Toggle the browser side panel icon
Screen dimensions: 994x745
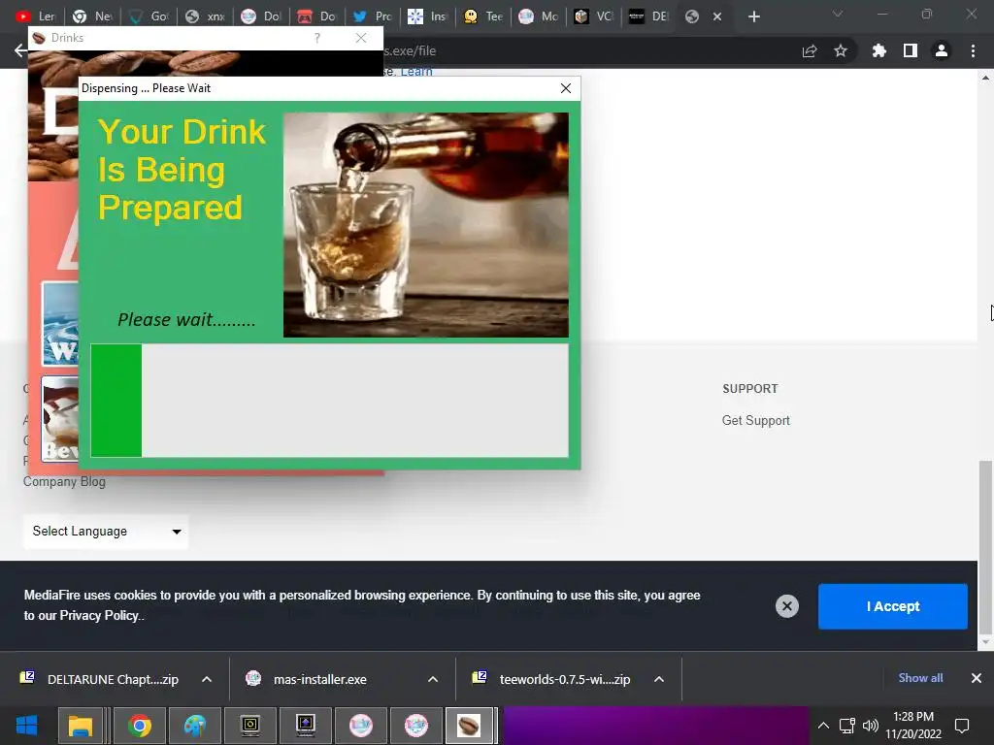tap(911, 50)
